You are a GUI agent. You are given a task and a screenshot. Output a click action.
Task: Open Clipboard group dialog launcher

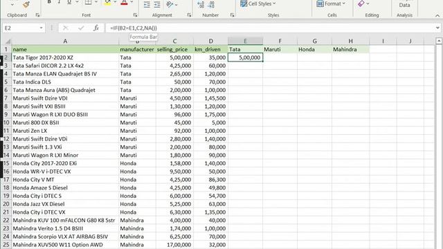[x=37, y=15]
